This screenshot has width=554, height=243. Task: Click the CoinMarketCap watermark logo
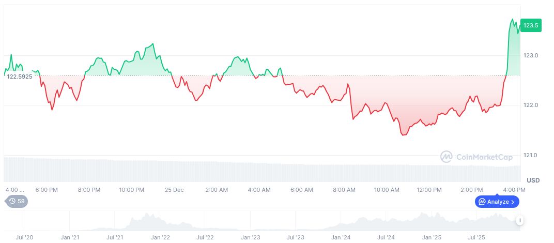[x=476, y=156]
